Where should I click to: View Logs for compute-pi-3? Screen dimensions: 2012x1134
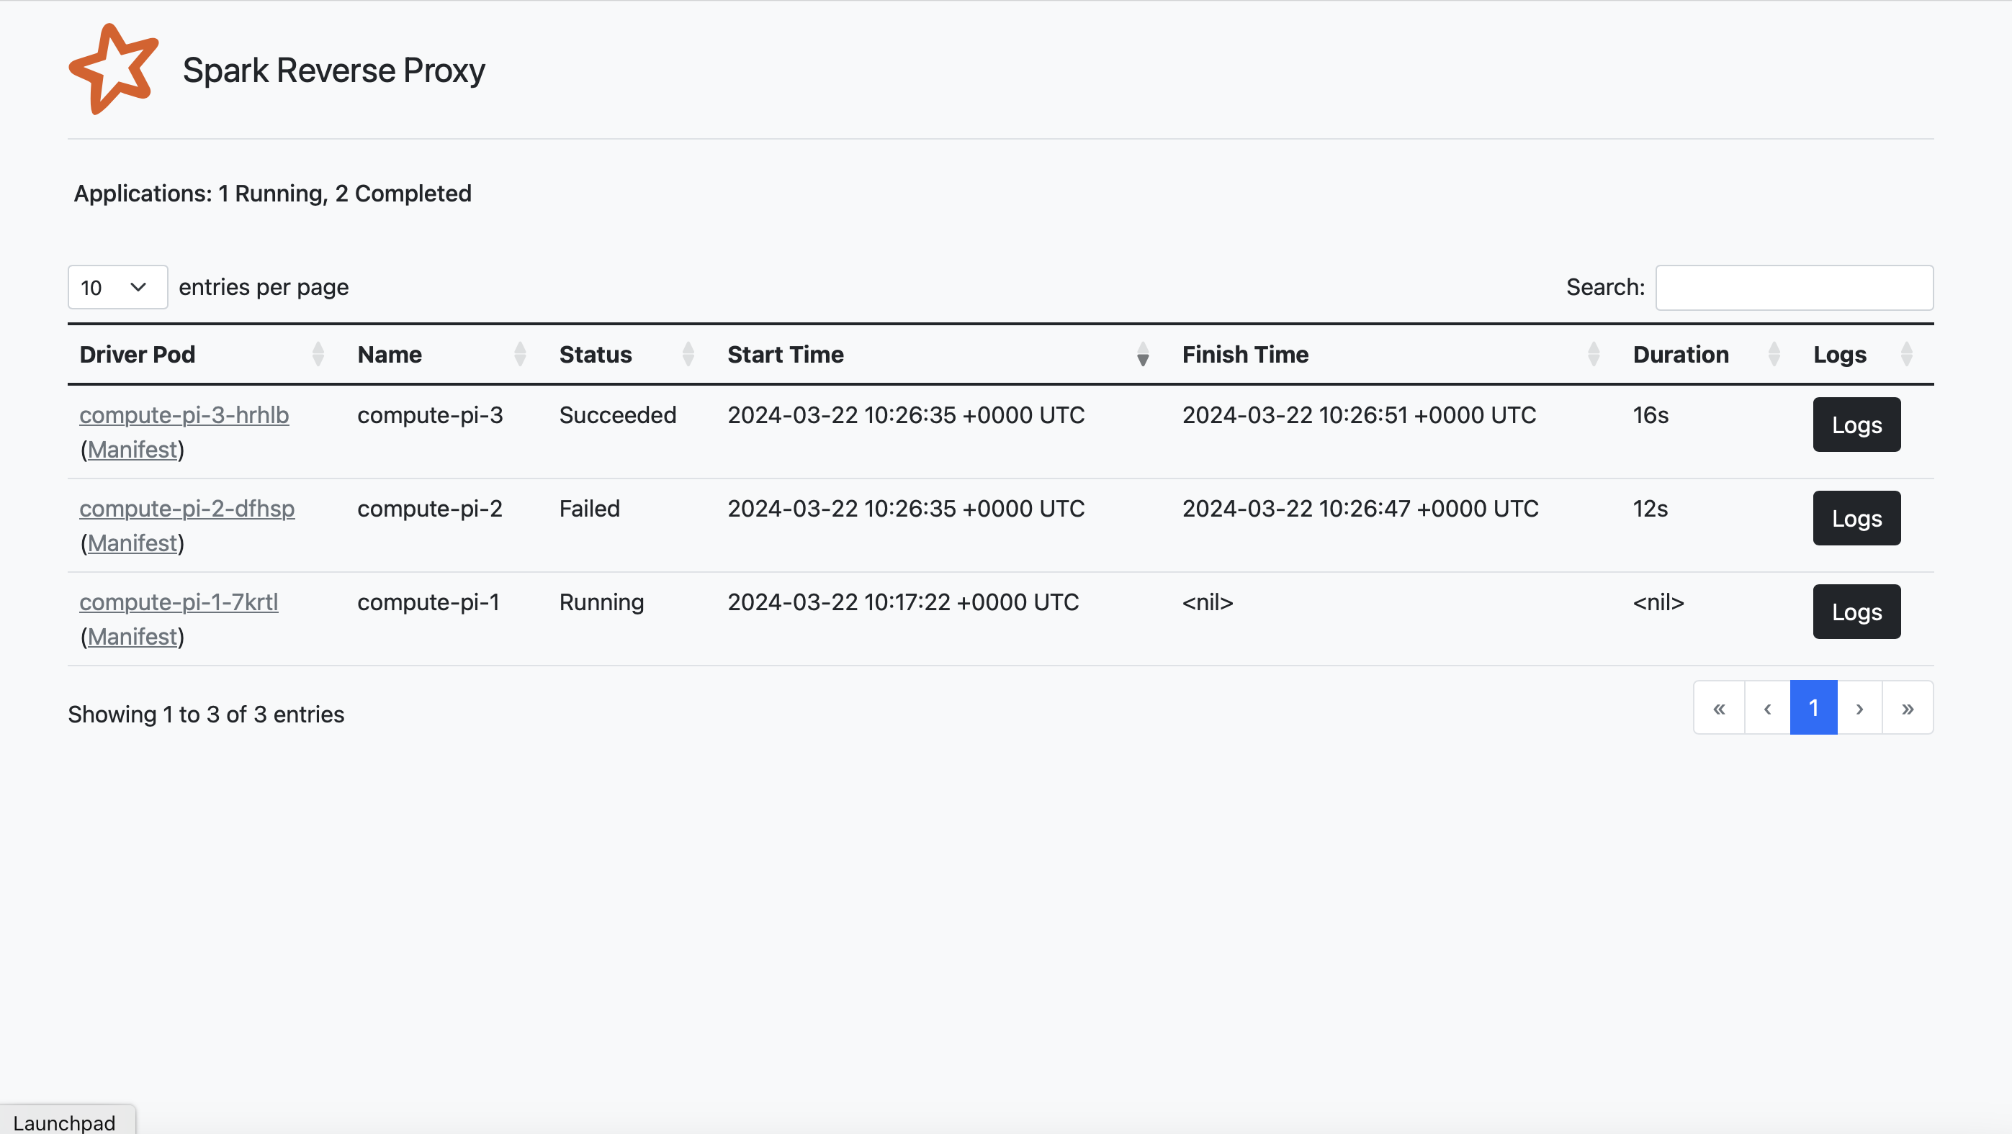(x=1856, y=425)
